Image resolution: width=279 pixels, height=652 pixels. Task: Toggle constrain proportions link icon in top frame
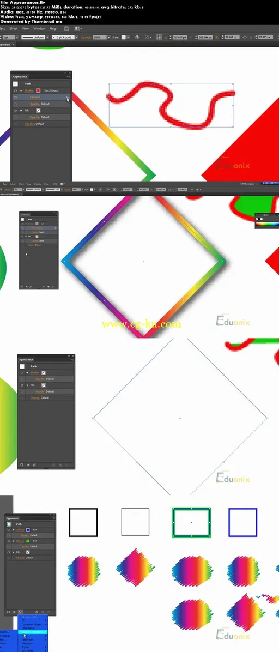245,37
